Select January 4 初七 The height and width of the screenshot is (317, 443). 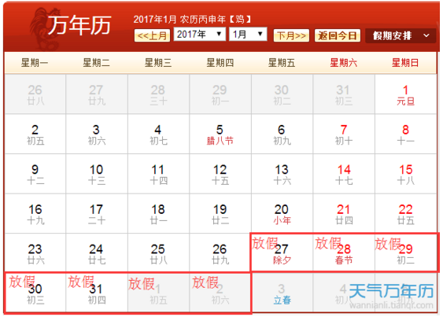pyautogui.click(x=158, y=135)
